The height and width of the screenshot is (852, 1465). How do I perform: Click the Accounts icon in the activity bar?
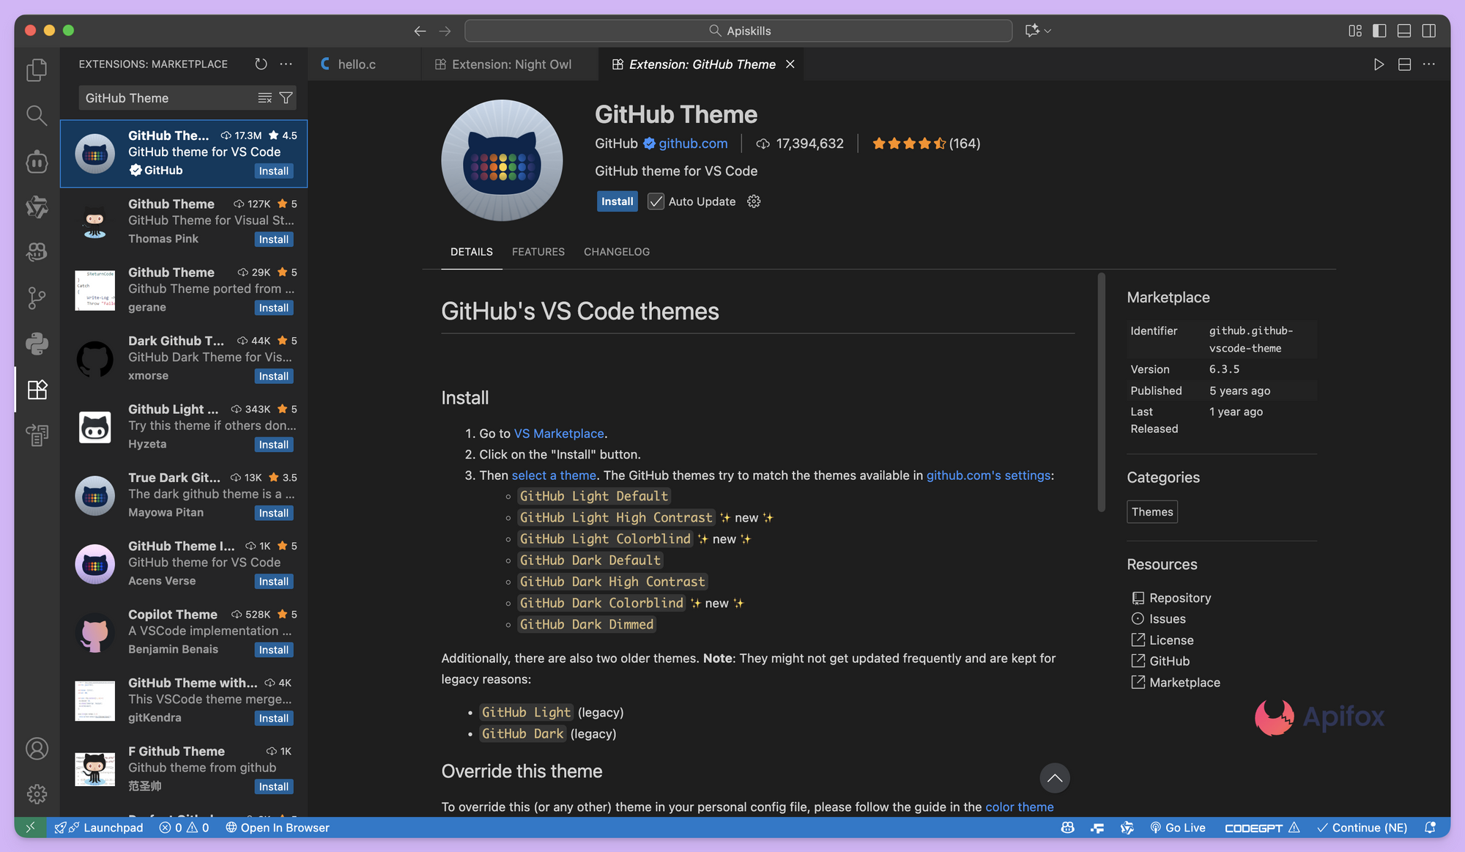(37, 748)
